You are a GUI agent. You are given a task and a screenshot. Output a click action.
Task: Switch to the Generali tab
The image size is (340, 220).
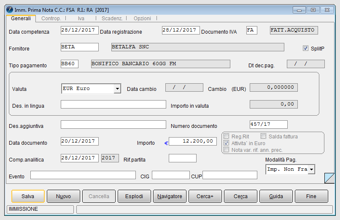21,19
